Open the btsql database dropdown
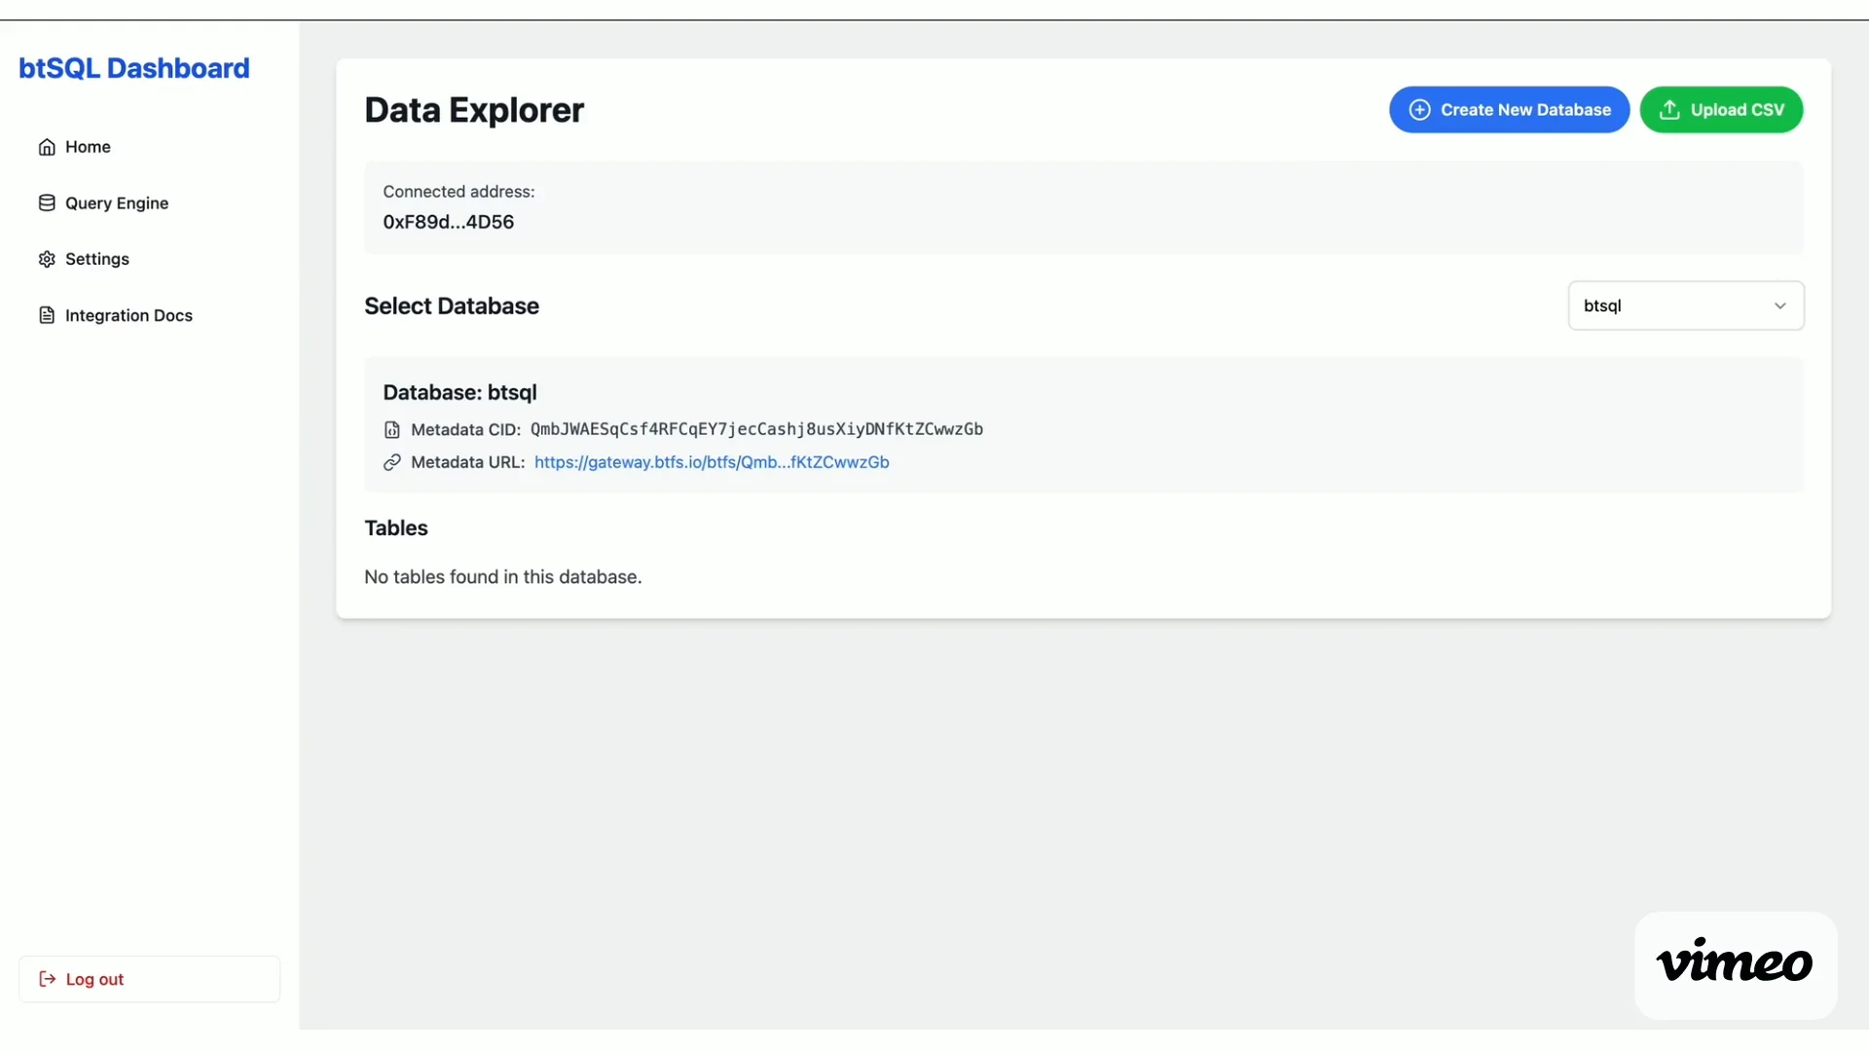The image size is (1869, 1051). coord(1685,306)
